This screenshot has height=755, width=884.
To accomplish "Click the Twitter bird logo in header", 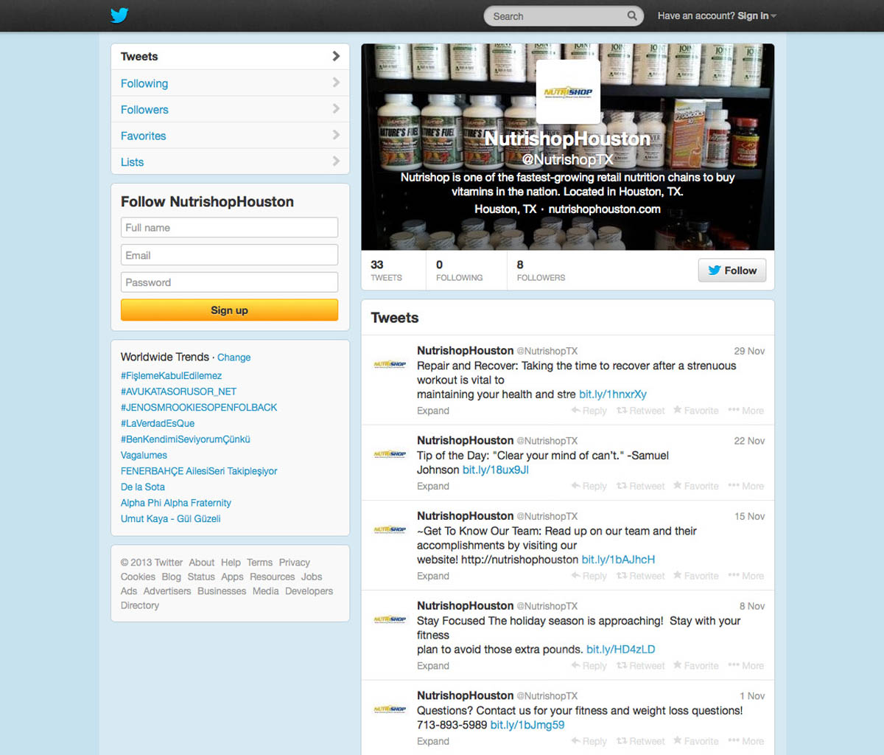I will 119,15.
